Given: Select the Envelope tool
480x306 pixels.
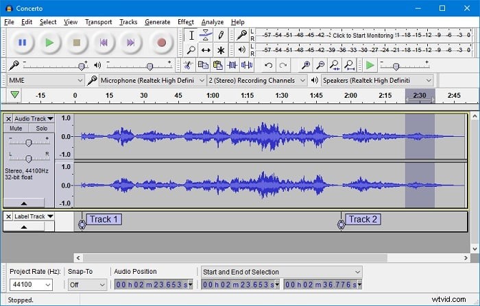Looking at the screenshot, I should 206,35.
